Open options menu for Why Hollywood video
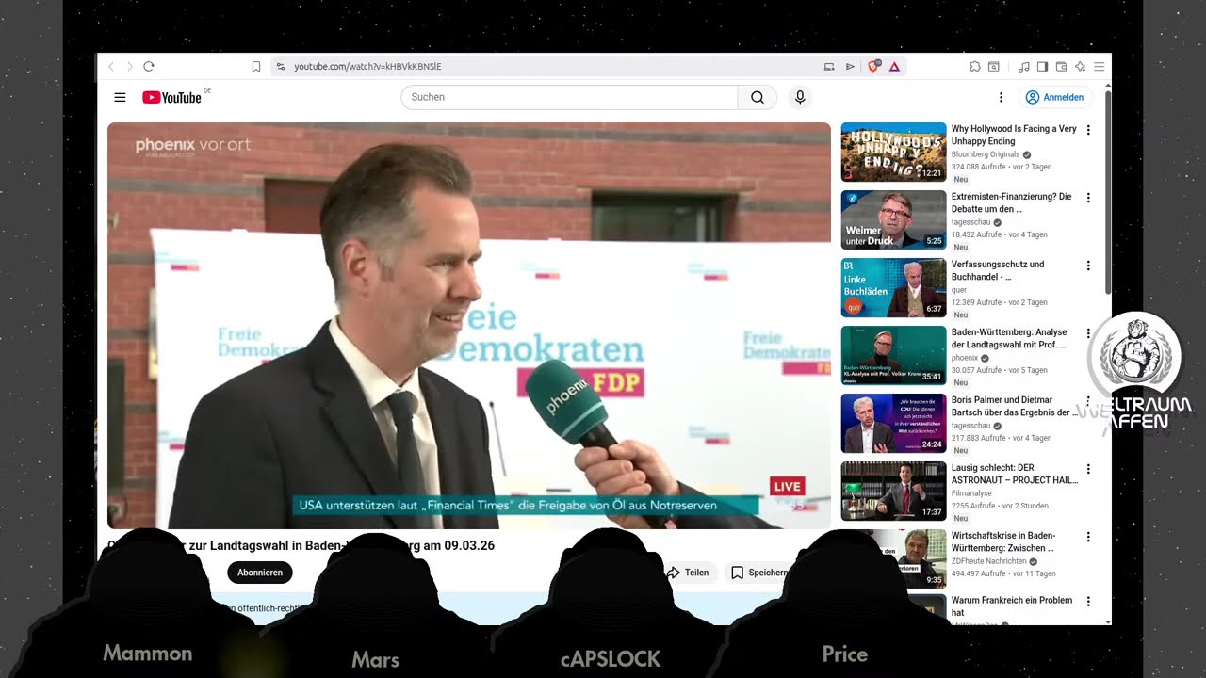Screen dimensions: 1206x678 [1088, 130]
